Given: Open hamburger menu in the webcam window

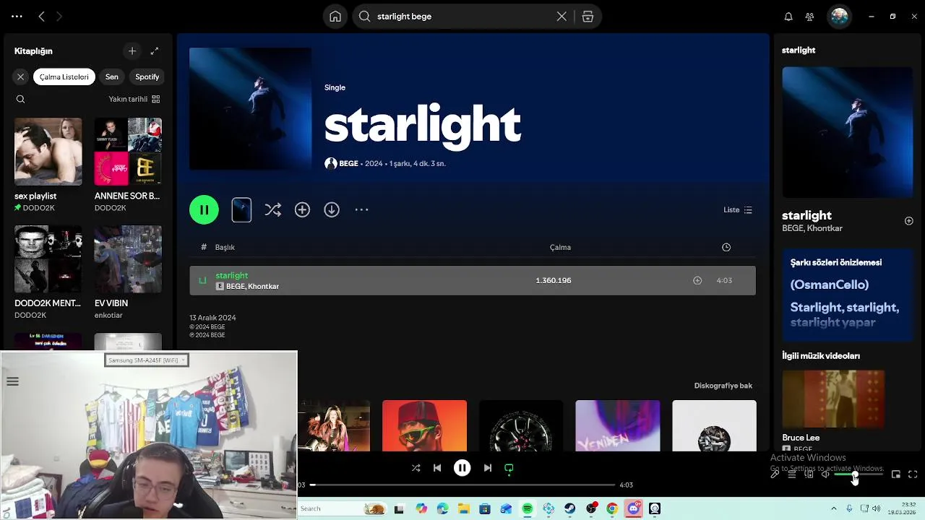Looking at the screenshot, I should coord(12,381).
